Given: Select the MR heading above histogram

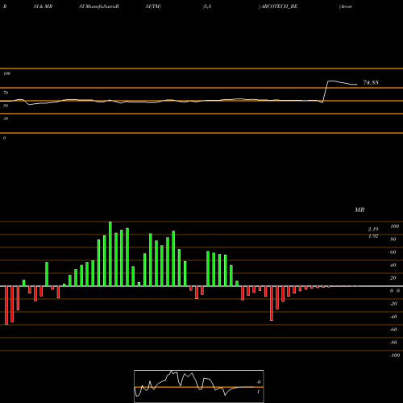Looking at the screenshot, I should [359, 210].
